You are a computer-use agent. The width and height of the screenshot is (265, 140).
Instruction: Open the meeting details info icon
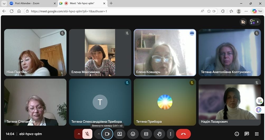click(x=237, y=134)
